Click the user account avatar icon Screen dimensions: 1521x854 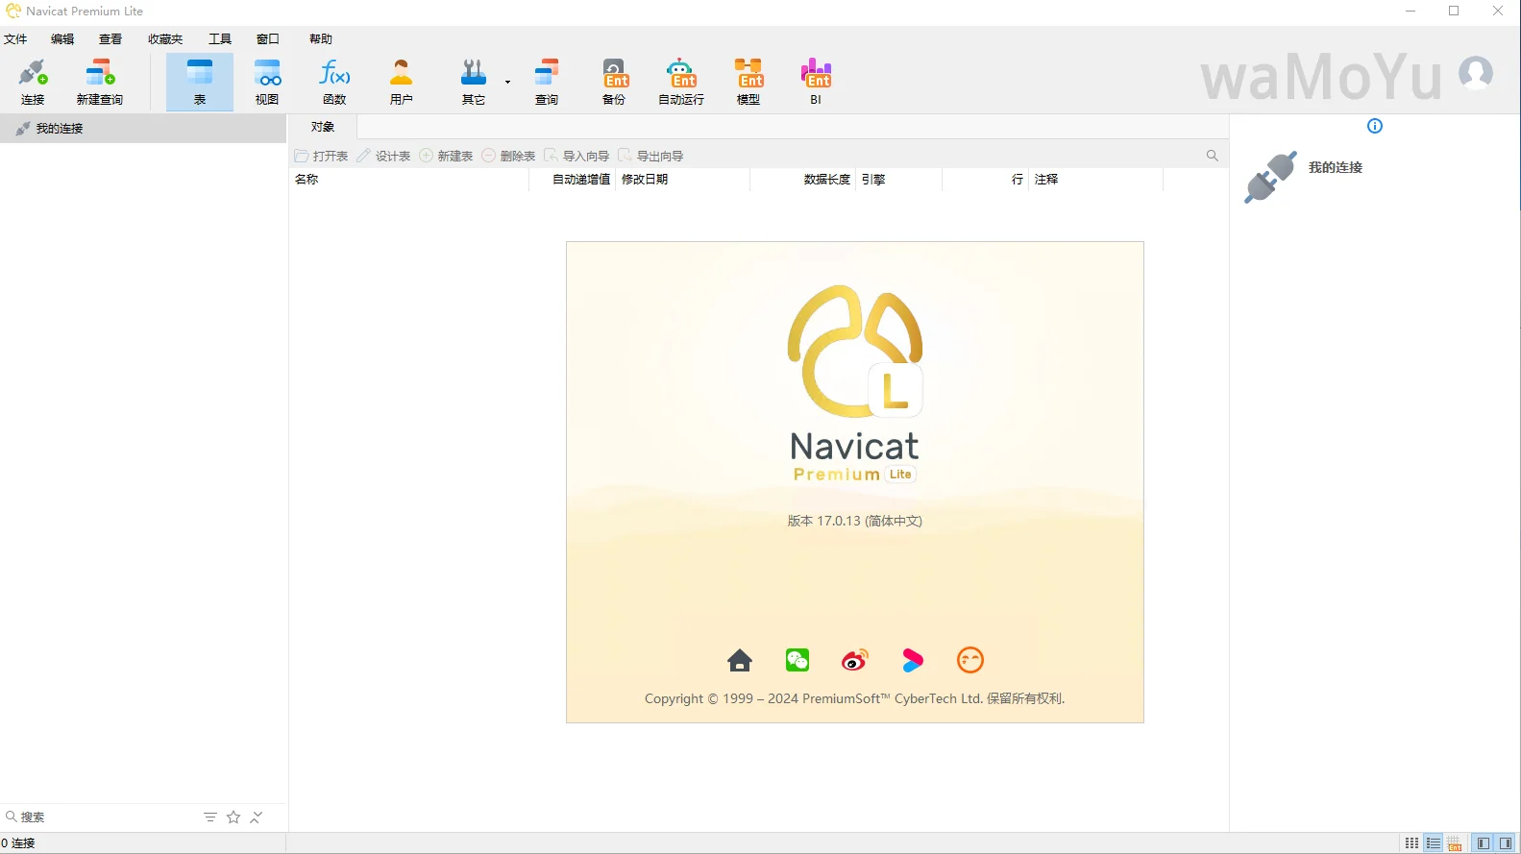click(1476, 73)
